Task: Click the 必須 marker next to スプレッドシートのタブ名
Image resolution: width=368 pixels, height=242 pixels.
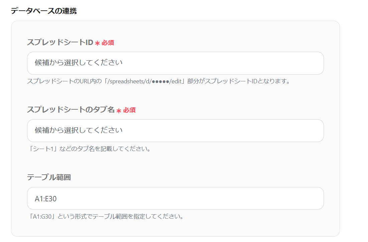Action: (129, 110)
